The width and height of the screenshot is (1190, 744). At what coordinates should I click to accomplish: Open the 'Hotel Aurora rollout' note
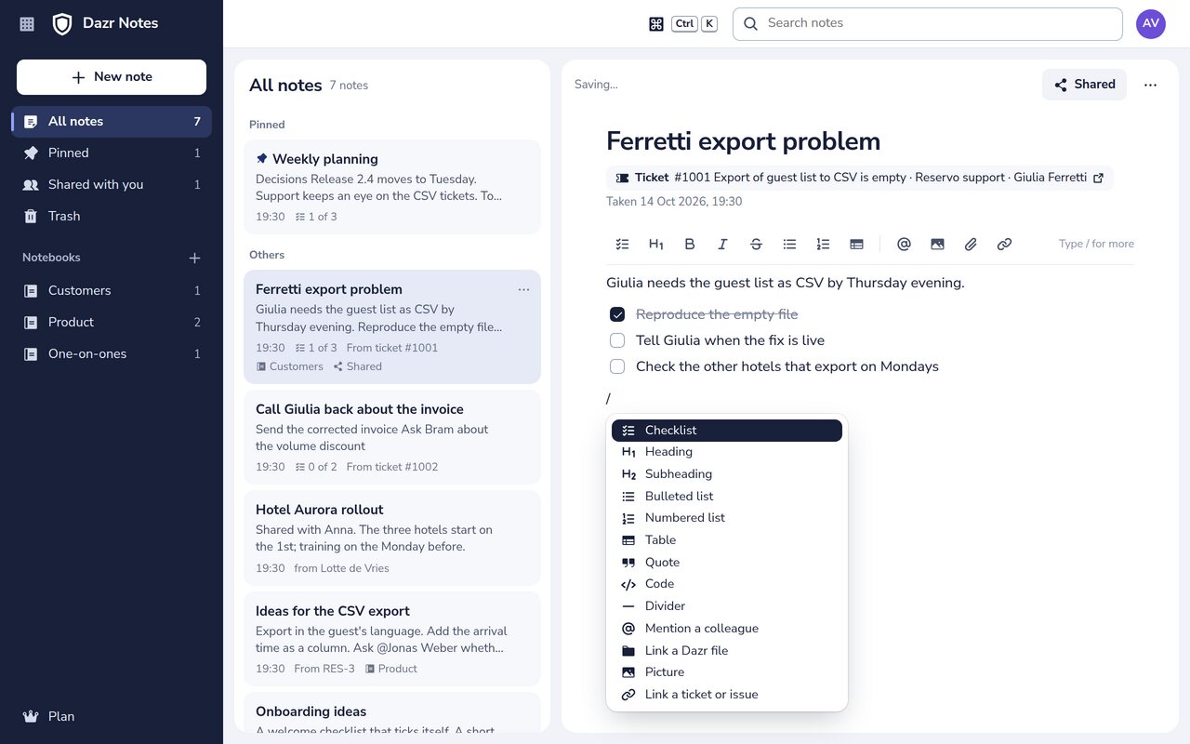pos(392,538)
